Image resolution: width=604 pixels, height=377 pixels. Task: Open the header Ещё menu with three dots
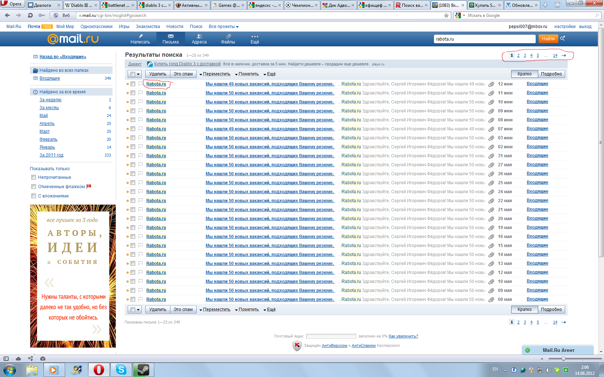coord(255,39)
